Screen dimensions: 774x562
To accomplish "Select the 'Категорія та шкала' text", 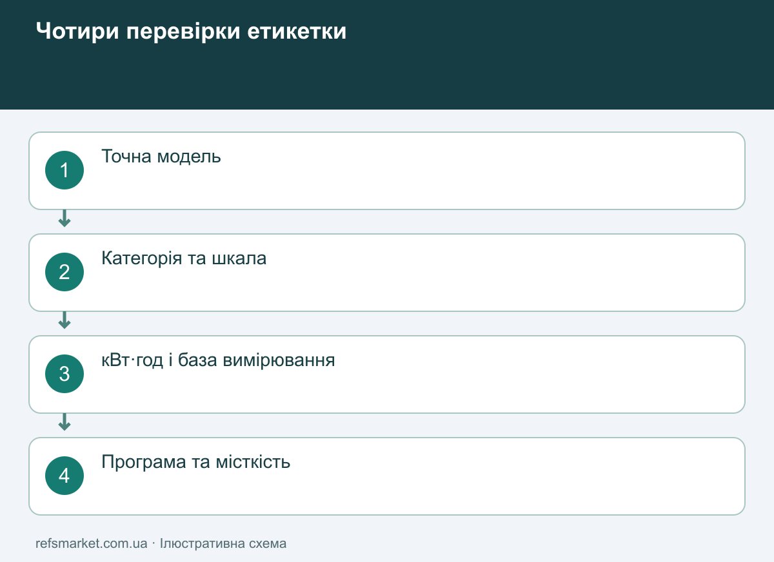I will (184, 258).
